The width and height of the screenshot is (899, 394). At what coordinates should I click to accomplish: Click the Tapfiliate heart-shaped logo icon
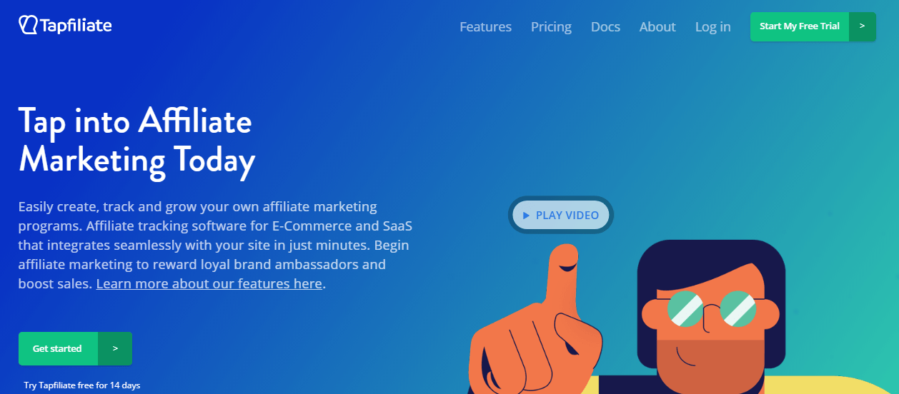click(x=28, y=26)
